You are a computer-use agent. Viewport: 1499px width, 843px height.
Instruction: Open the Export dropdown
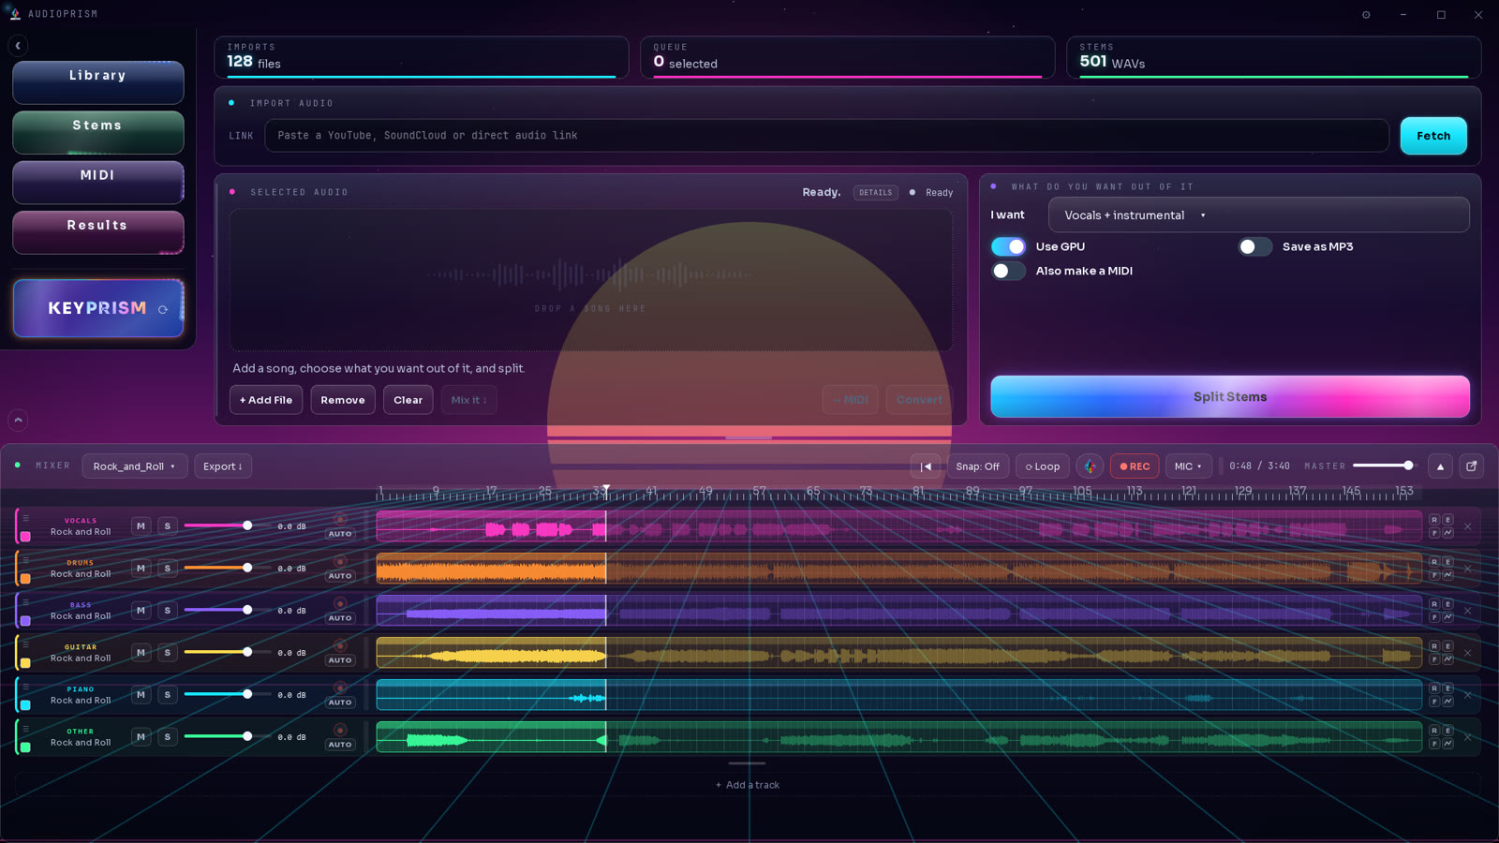[223, 466]
